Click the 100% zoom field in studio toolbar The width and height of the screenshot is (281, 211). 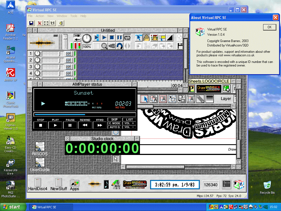[x=87, y=47]
